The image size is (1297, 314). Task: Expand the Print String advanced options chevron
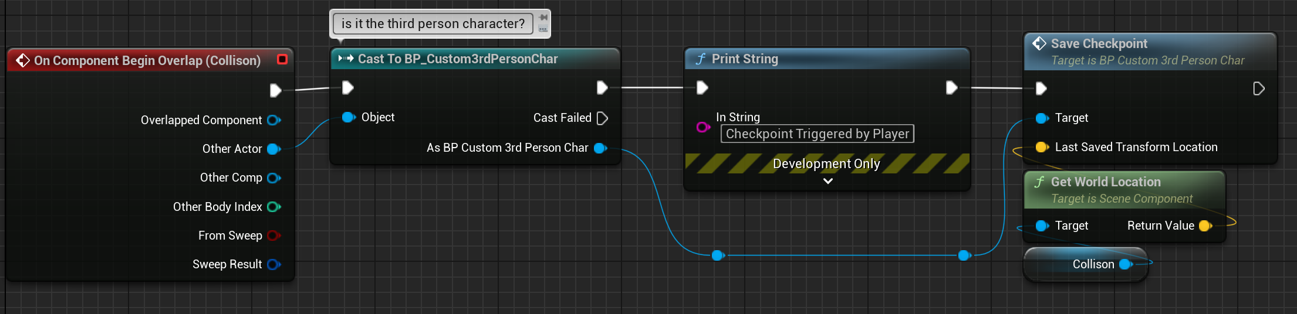coord(827,181)
